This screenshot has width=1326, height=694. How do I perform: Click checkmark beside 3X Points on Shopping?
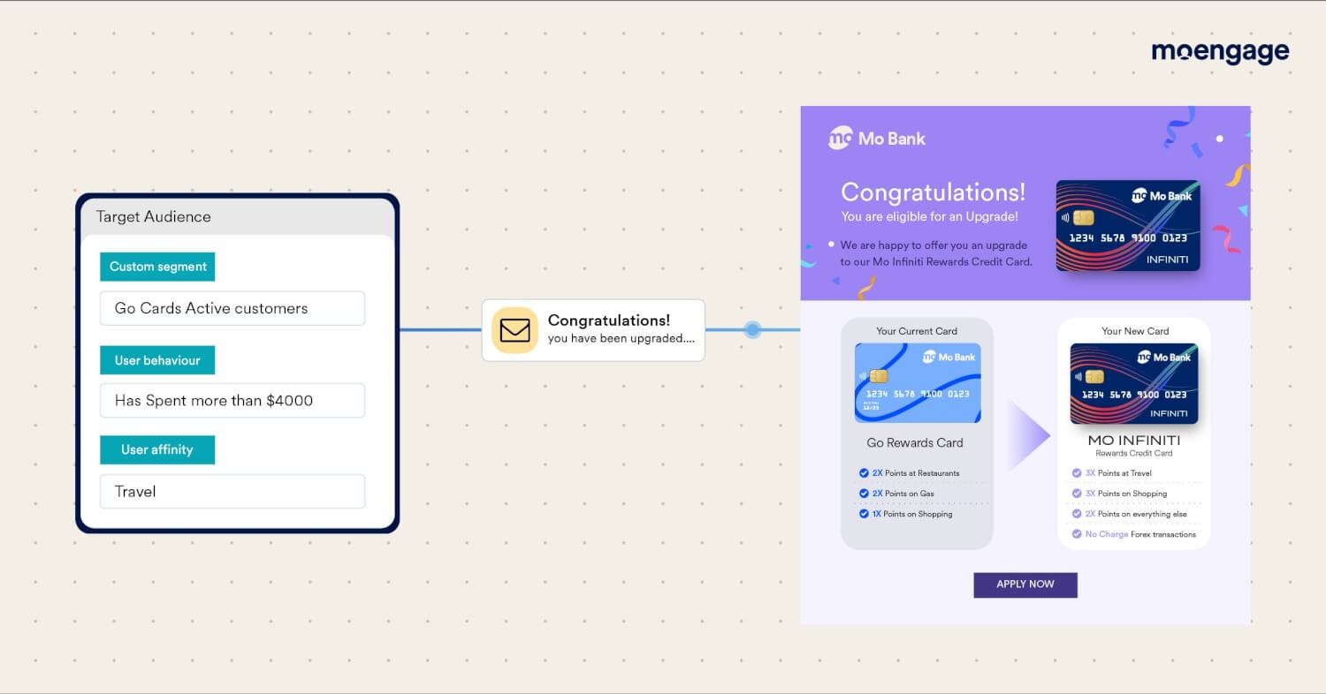1077,494
